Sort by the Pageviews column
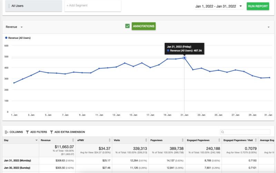The image size is (276, 173). (x=183, y=140)
